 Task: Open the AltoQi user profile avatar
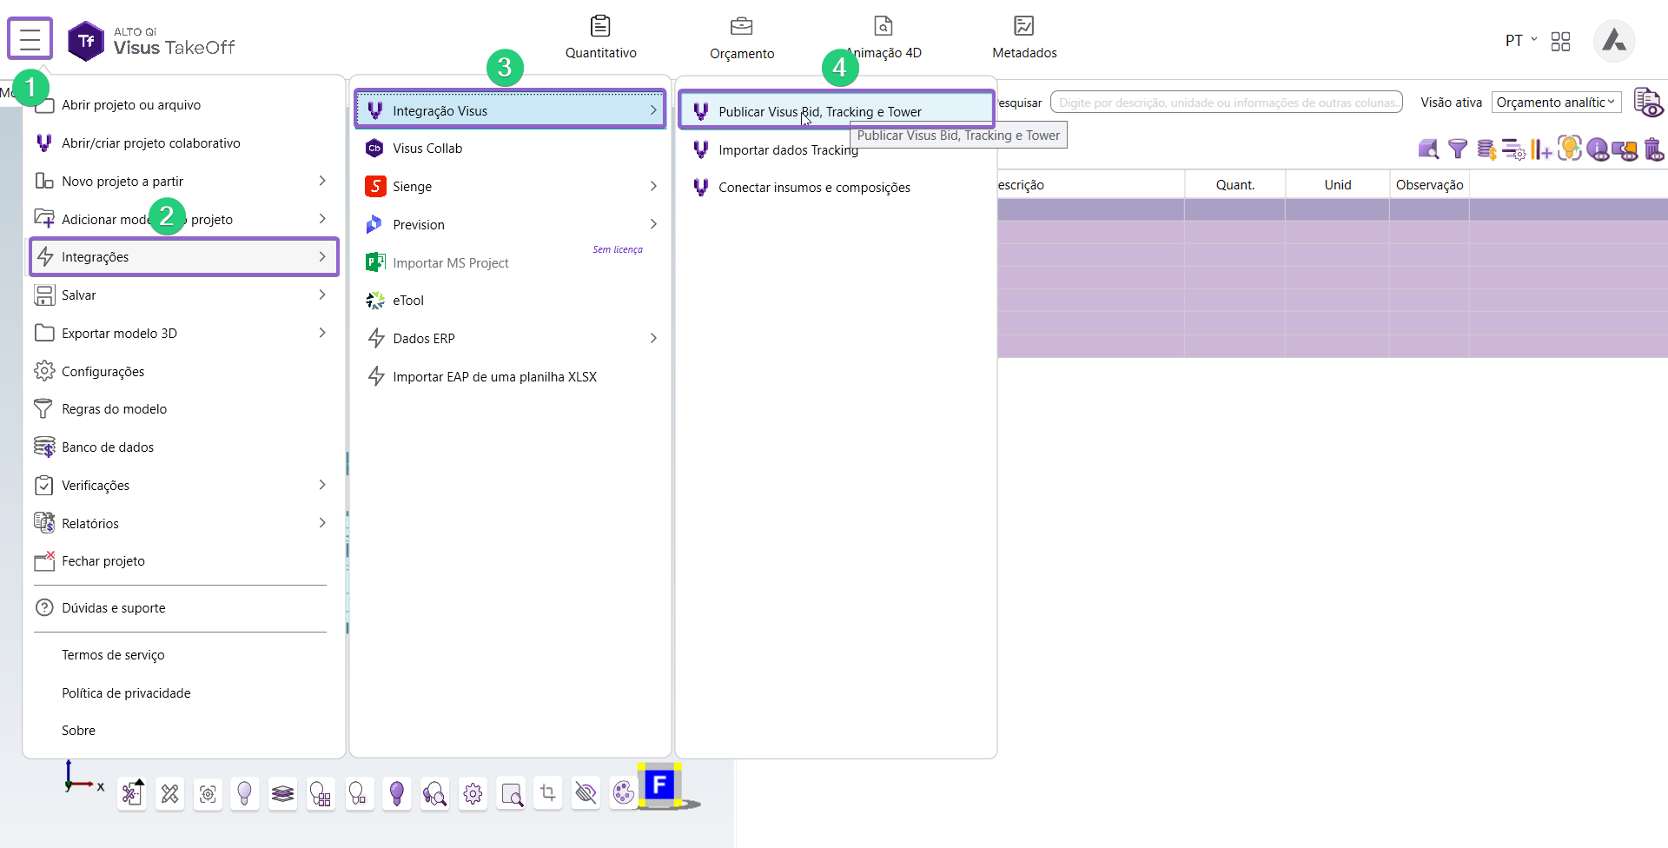1614,41
